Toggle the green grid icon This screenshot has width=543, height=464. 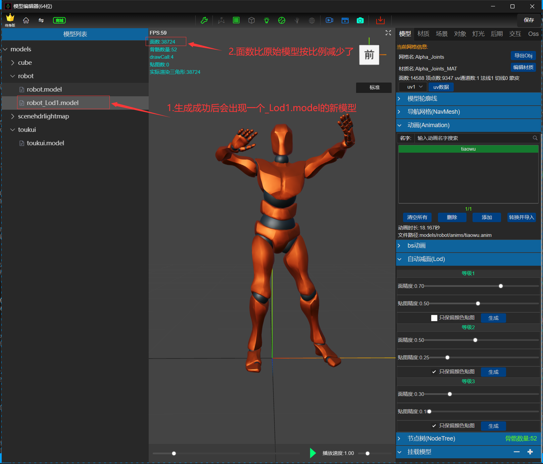[x=236, y=20]
